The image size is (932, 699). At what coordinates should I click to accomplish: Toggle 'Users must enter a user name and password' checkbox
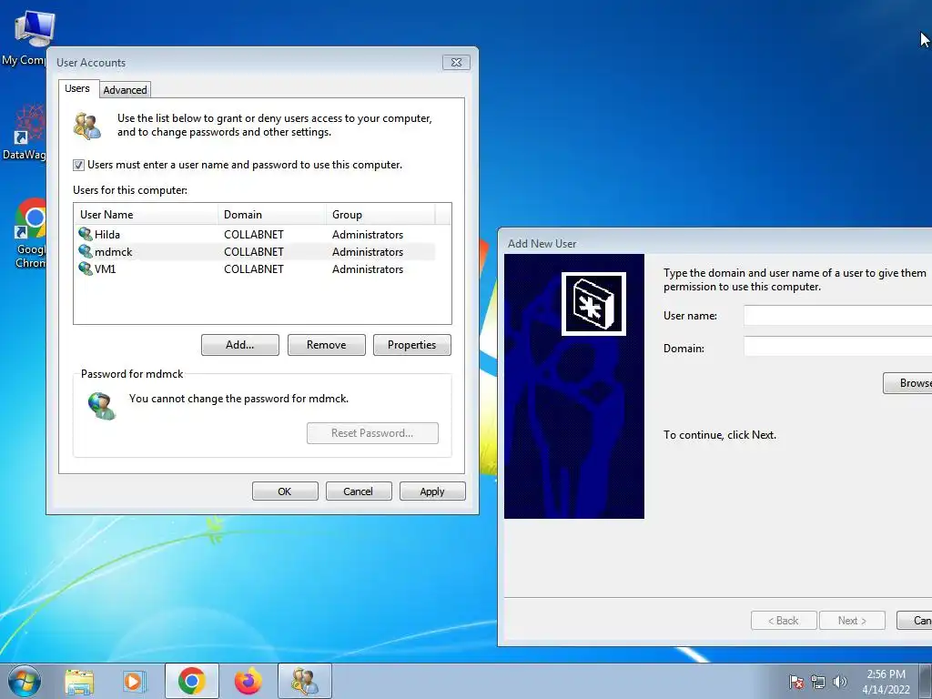[78, 166]
